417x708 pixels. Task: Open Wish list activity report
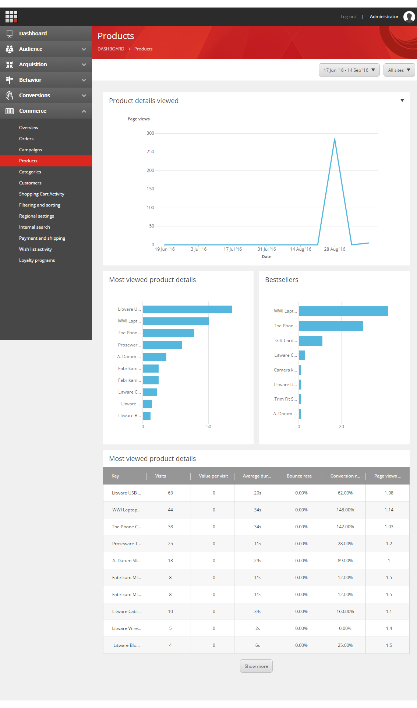[35, 249]
